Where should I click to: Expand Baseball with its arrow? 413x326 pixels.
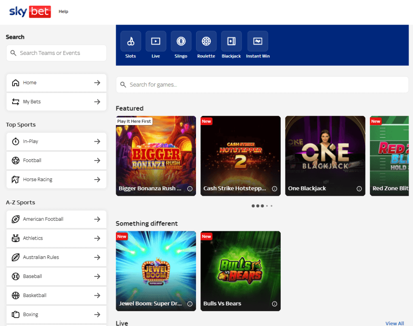coord(97,276)
